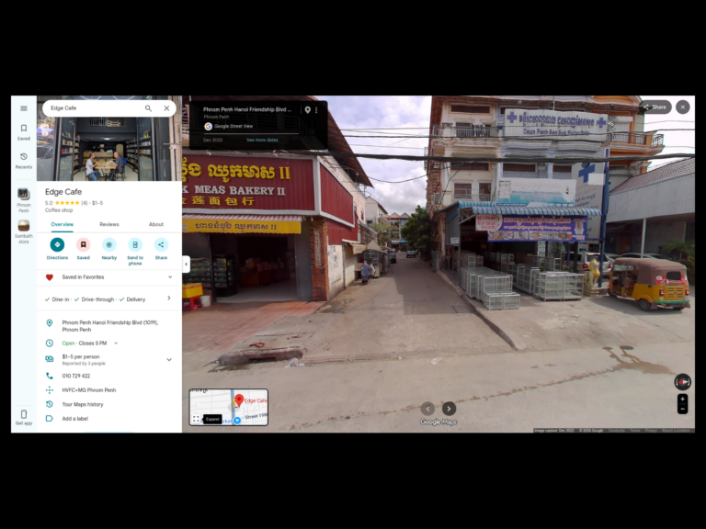
Task: Clear the Edge Cafe search box
Action: coord(166,108)
